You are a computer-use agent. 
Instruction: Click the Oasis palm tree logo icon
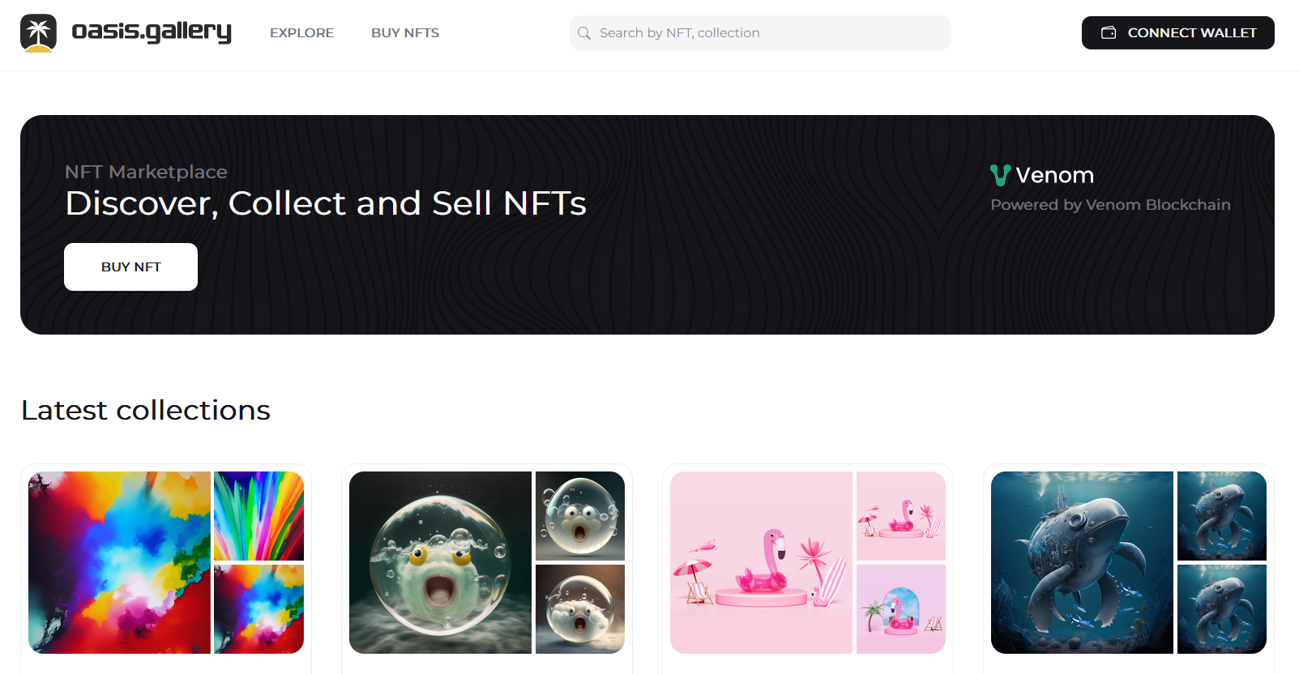38,33
